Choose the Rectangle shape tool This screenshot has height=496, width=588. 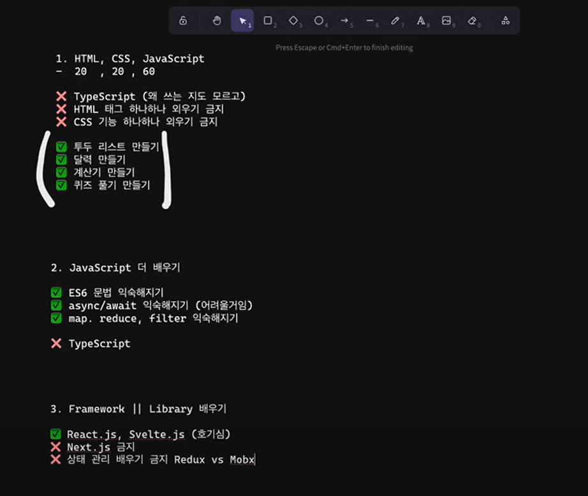pos(268,20)
